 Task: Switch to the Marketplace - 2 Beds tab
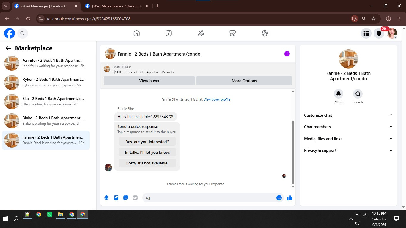[x=117, y=6]
